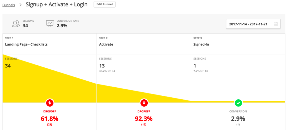Open the calendar icon in date field

[x=275, y=24]
